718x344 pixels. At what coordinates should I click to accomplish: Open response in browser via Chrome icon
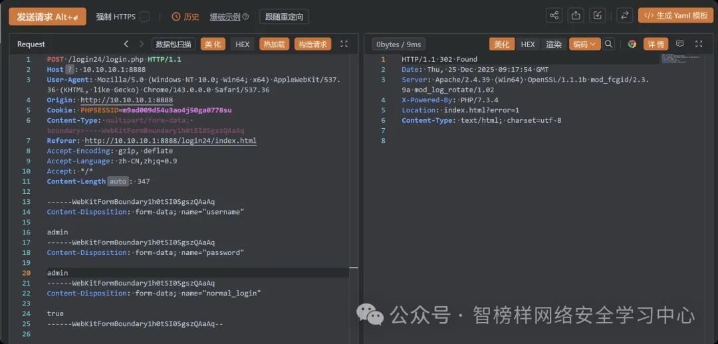click(x=632, y=44)
